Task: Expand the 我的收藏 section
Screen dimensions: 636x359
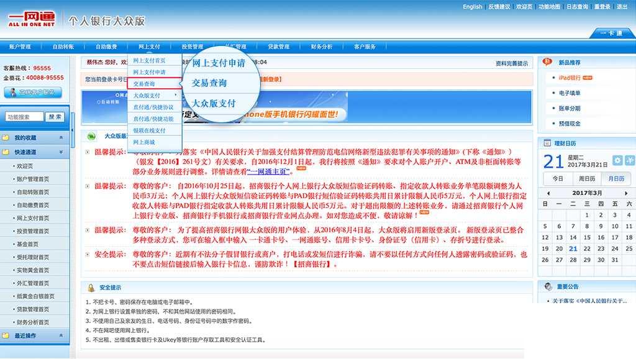Action: click(61, 137)
